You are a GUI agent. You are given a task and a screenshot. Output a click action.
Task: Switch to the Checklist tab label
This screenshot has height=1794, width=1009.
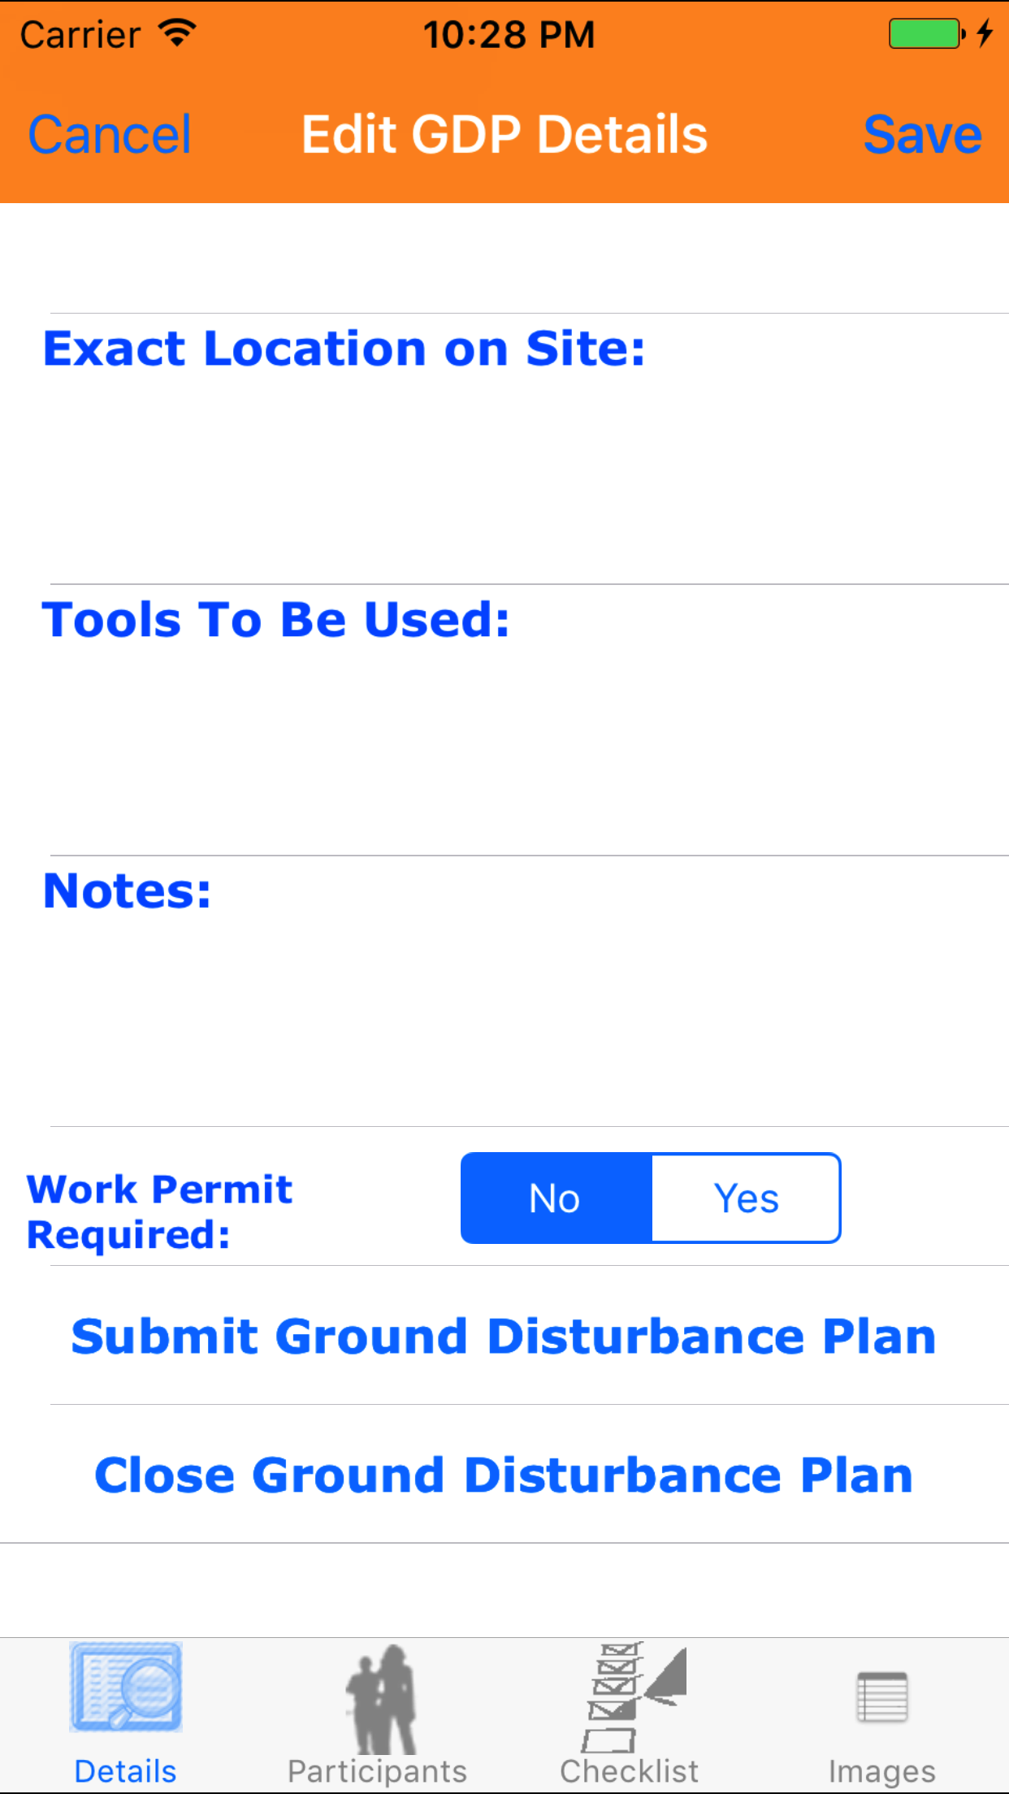pos(630,1771)
